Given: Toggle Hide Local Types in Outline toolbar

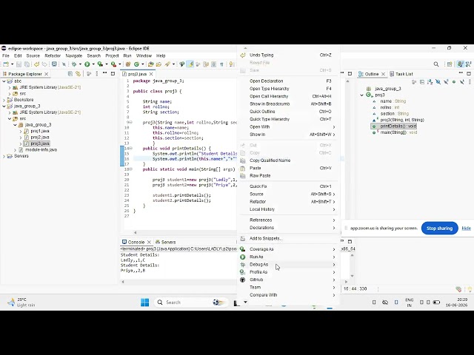Looking at the screenshot, I should pos(462,82).
